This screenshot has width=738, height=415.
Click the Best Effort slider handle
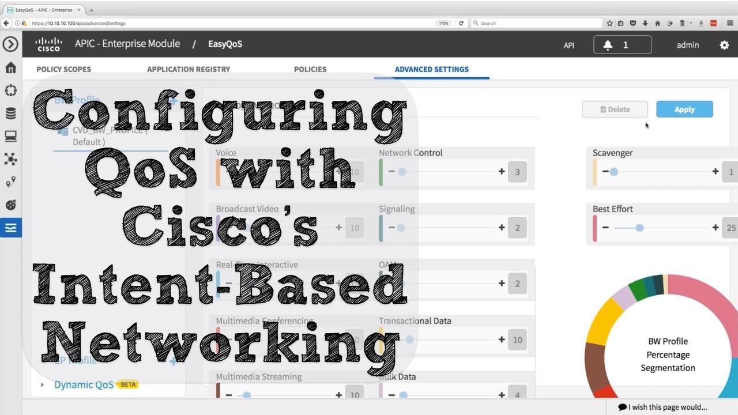(x=639, y=228)
